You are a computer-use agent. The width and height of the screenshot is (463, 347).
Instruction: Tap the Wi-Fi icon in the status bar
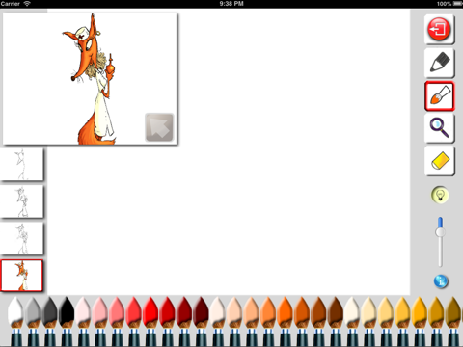27,4
